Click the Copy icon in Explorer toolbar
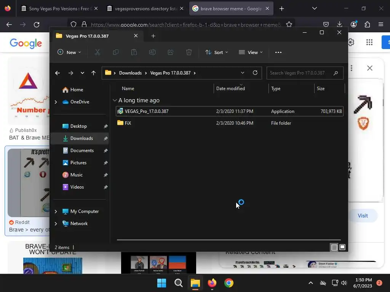The height and width of the screenshot is (292, 390). click(116, 52)
